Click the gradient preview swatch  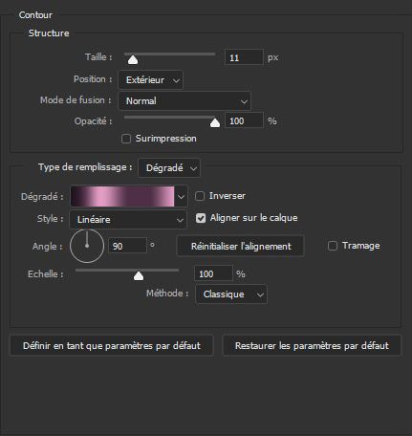coord(122,197)
